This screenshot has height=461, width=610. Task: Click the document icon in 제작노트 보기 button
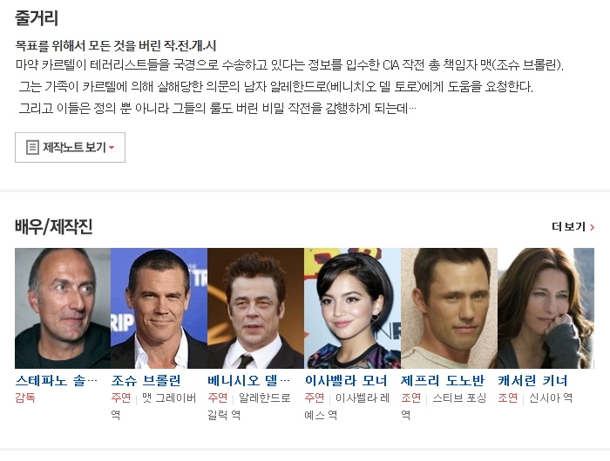[x=32, y=148]
